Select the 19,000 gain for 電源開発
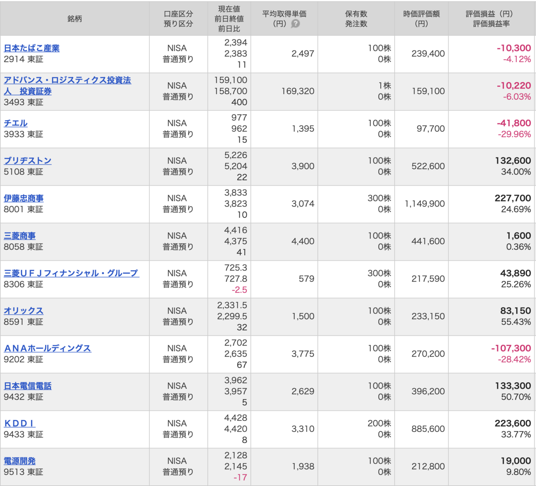 (x=516, y=461)
